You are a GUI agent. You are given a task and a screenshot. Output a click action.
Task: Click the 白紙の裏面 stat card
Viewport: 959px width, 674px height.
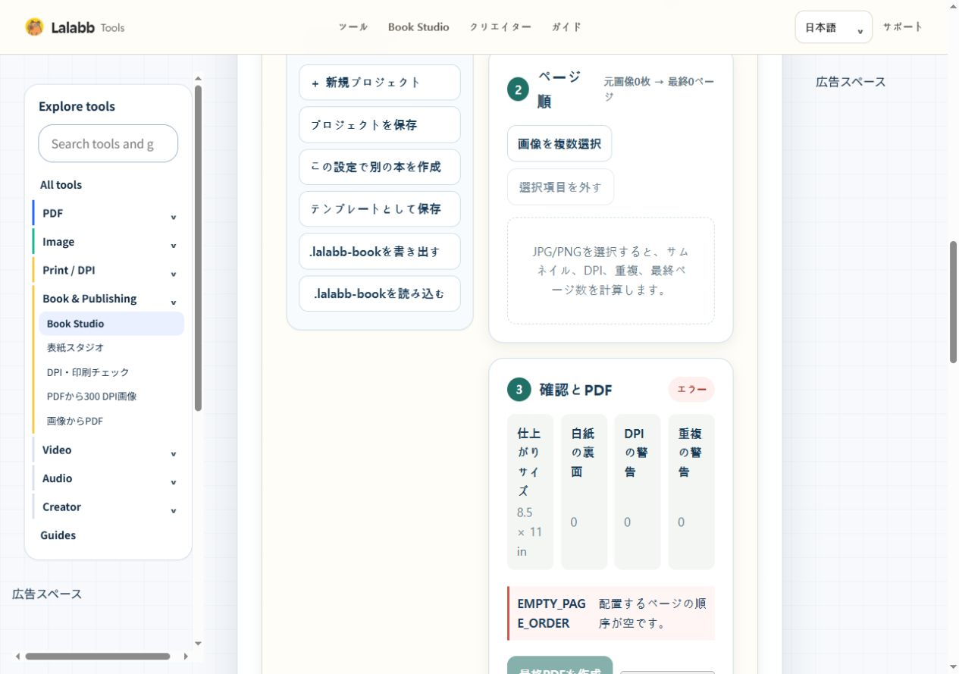tap(584, 491)
